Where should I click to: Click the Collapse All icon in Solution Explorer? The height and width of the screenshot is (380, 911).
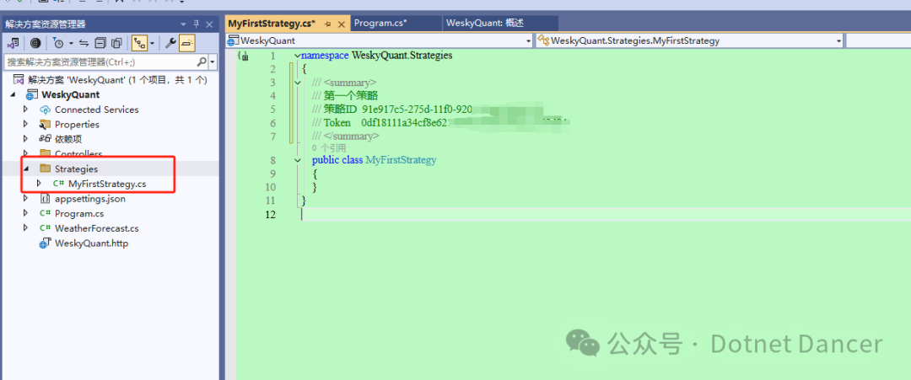click(x=100, y=43)
